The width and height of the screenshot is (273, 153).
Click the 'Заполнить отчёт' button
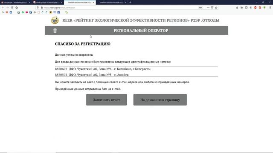click(107, 100)
